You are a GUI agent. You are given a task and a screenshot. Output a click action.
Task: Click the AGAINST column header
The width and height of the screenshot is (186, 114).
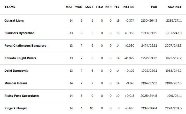tap(174, 7)
